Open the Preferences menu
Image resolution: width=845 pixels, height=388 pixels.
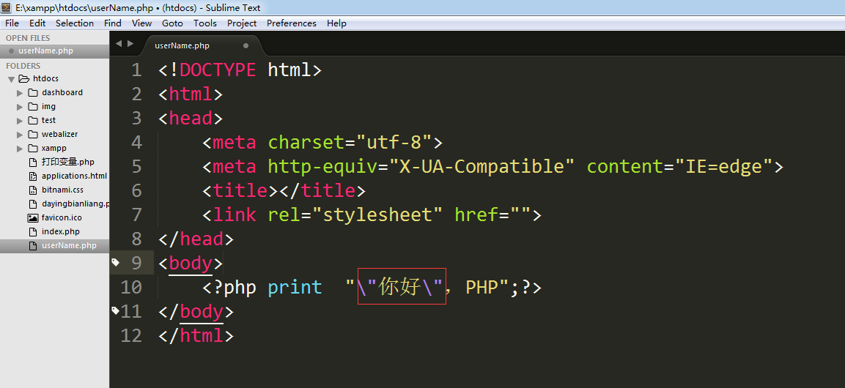point(291,23)
